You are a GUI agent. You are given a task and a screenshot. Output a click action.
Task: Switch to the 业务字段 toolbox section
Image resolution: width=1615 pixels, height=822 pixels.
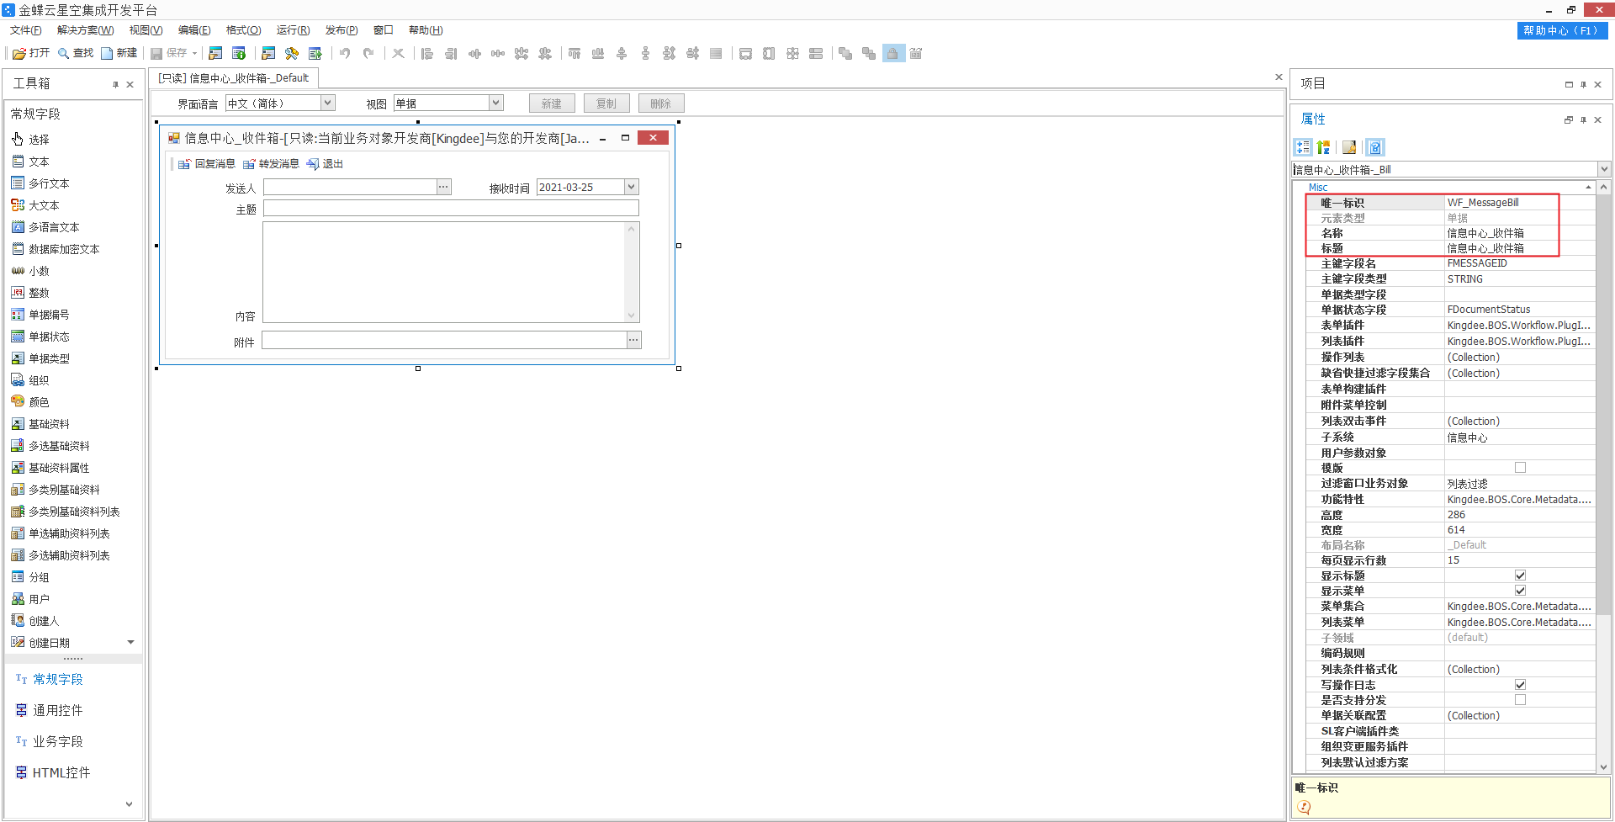[49, 741]
